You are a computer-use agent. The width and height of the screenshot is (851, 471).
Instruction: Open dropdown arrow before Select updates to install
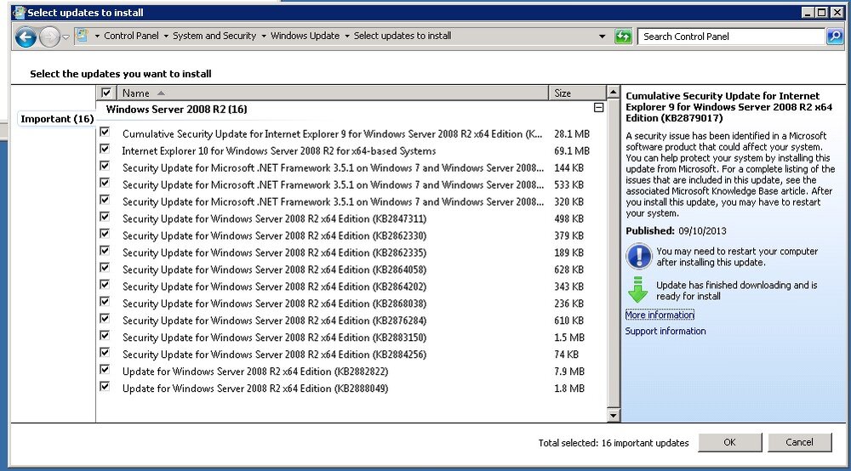(347, 37)
